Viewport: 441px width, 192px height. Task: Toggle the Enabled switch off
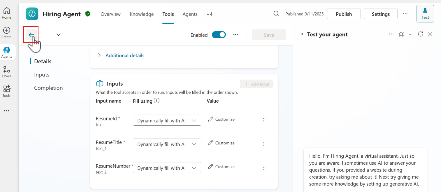click(x=219, y=35)
